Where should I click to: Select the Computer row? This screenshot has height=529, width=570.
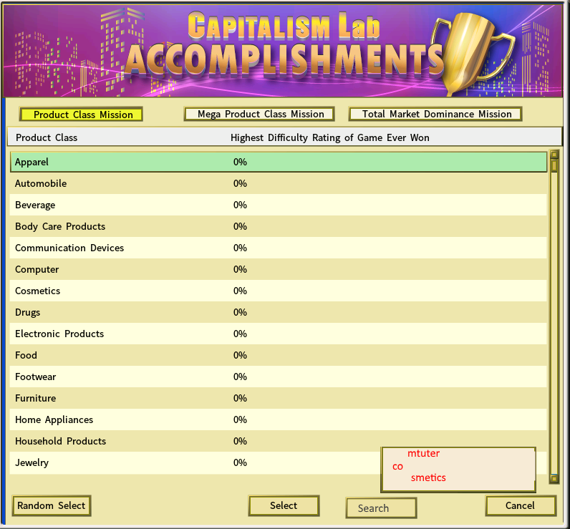click(x=279, y=269)
